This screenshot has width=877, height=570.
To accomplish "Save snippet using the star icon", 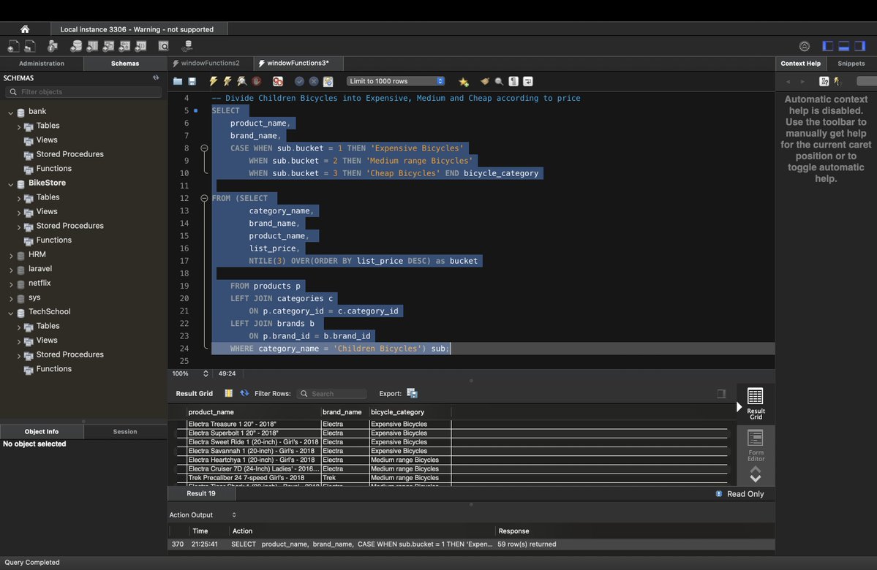I will coord(464,82).
